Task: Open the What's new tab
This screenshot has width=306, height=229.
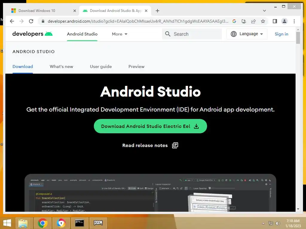Action: click(x=62, y=66)
